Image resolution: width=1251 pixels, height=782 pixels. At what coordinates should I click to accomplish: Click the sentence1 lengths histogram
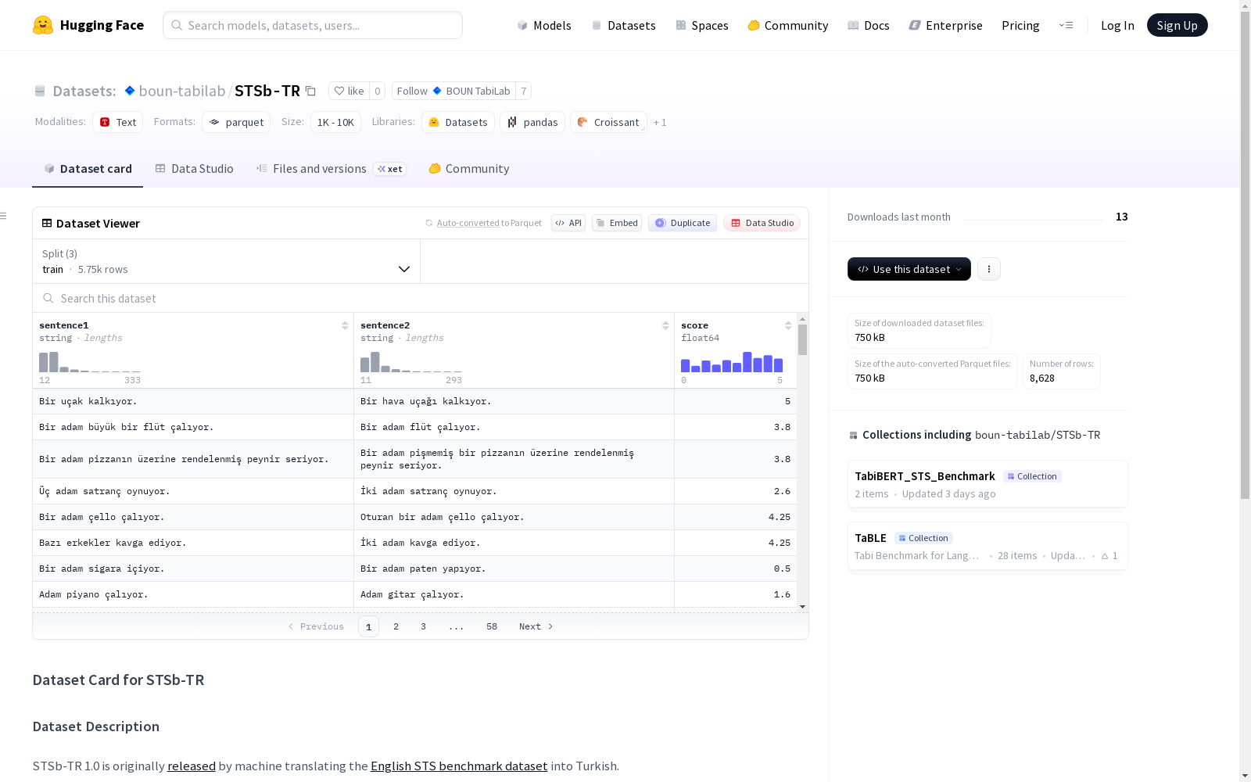90,362
